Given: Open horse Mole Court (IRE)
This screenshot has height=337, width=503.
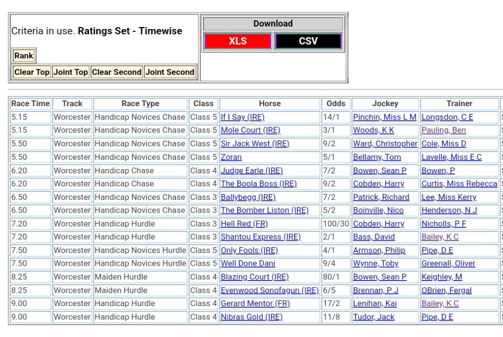Looking at the screenshot, I should pos(251,130).
